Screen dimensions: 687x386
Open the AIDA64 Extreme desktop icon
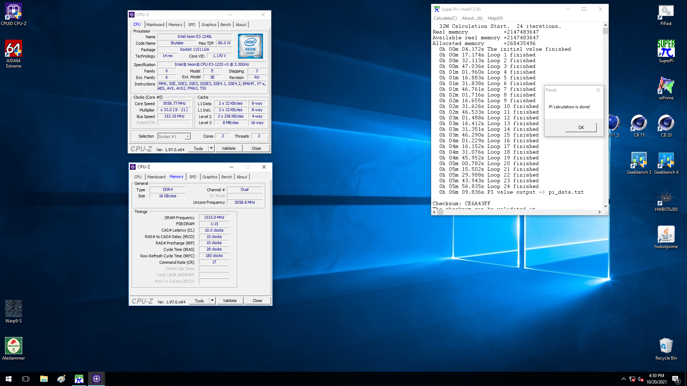14,54
